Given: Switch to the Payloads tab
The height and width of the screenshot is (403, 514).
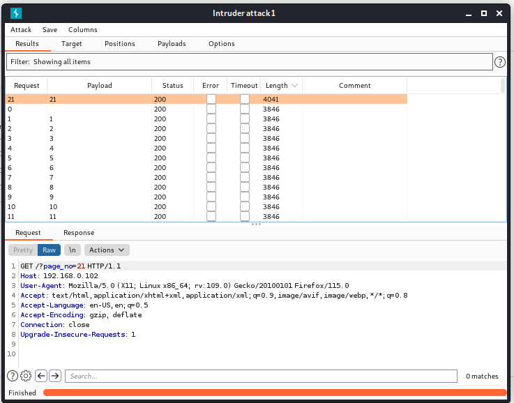Looking at the screenshot, I should point(172,43).
